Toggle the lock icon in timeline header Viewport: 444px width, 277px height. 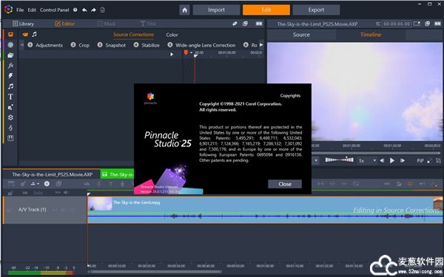click(10, 193)
